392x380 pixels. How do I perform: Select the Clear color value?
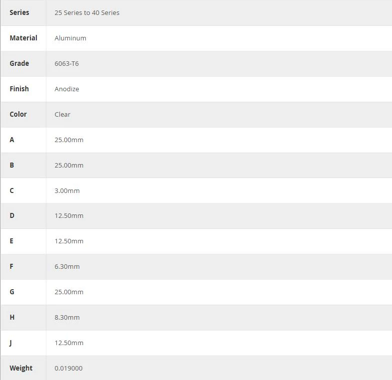(x=62, y=115)
